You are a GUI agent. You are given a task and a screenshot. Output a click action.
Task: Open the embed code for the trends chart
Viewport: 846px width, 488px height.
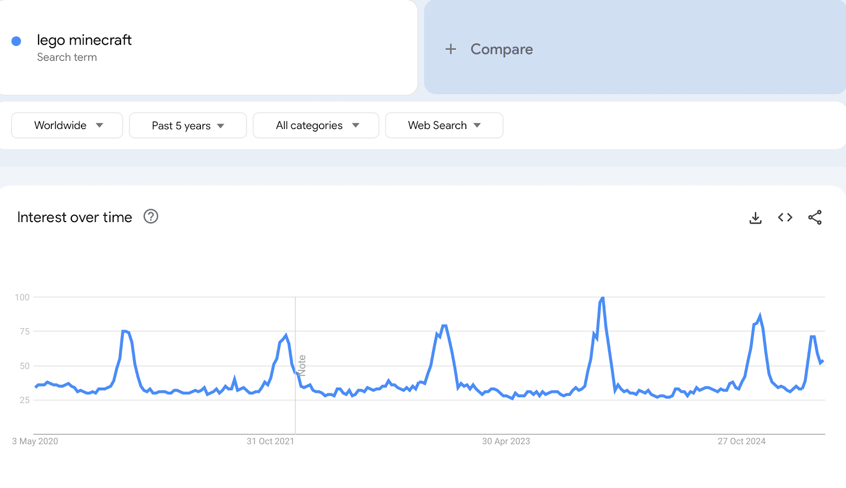(x=785, y=217)
